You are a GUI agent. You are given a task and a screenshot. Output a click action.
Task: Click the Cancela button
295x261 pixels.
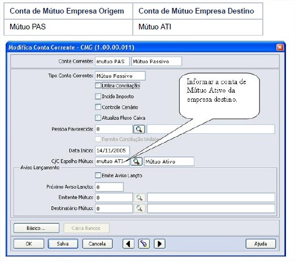[97, 244]
